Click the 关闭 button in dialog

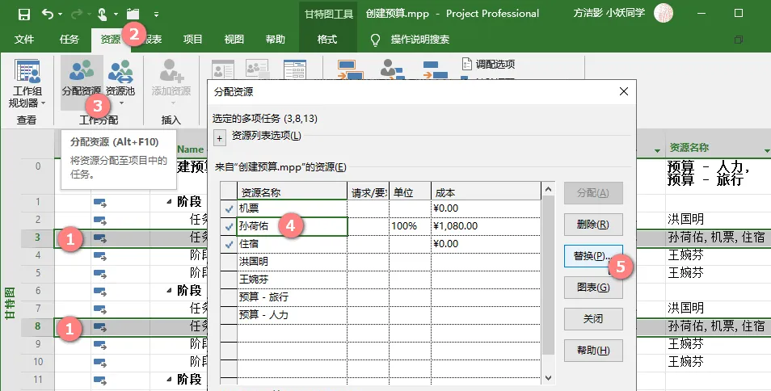point(593,319)
